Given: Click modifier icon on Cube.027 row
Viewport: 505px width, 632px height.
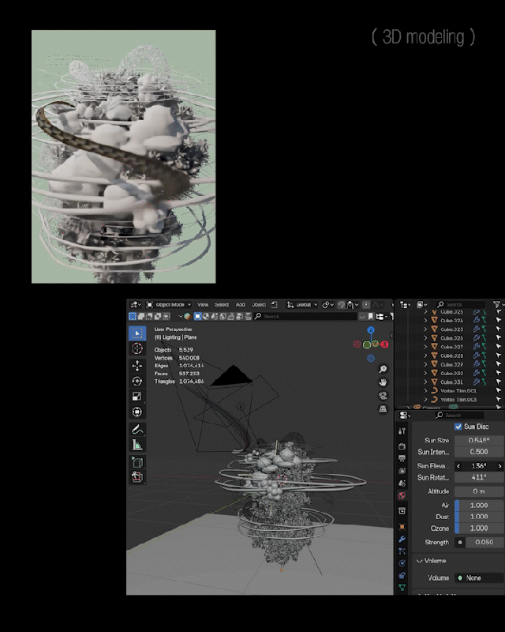Looking at the screenshot, I should tap(477, 347).
